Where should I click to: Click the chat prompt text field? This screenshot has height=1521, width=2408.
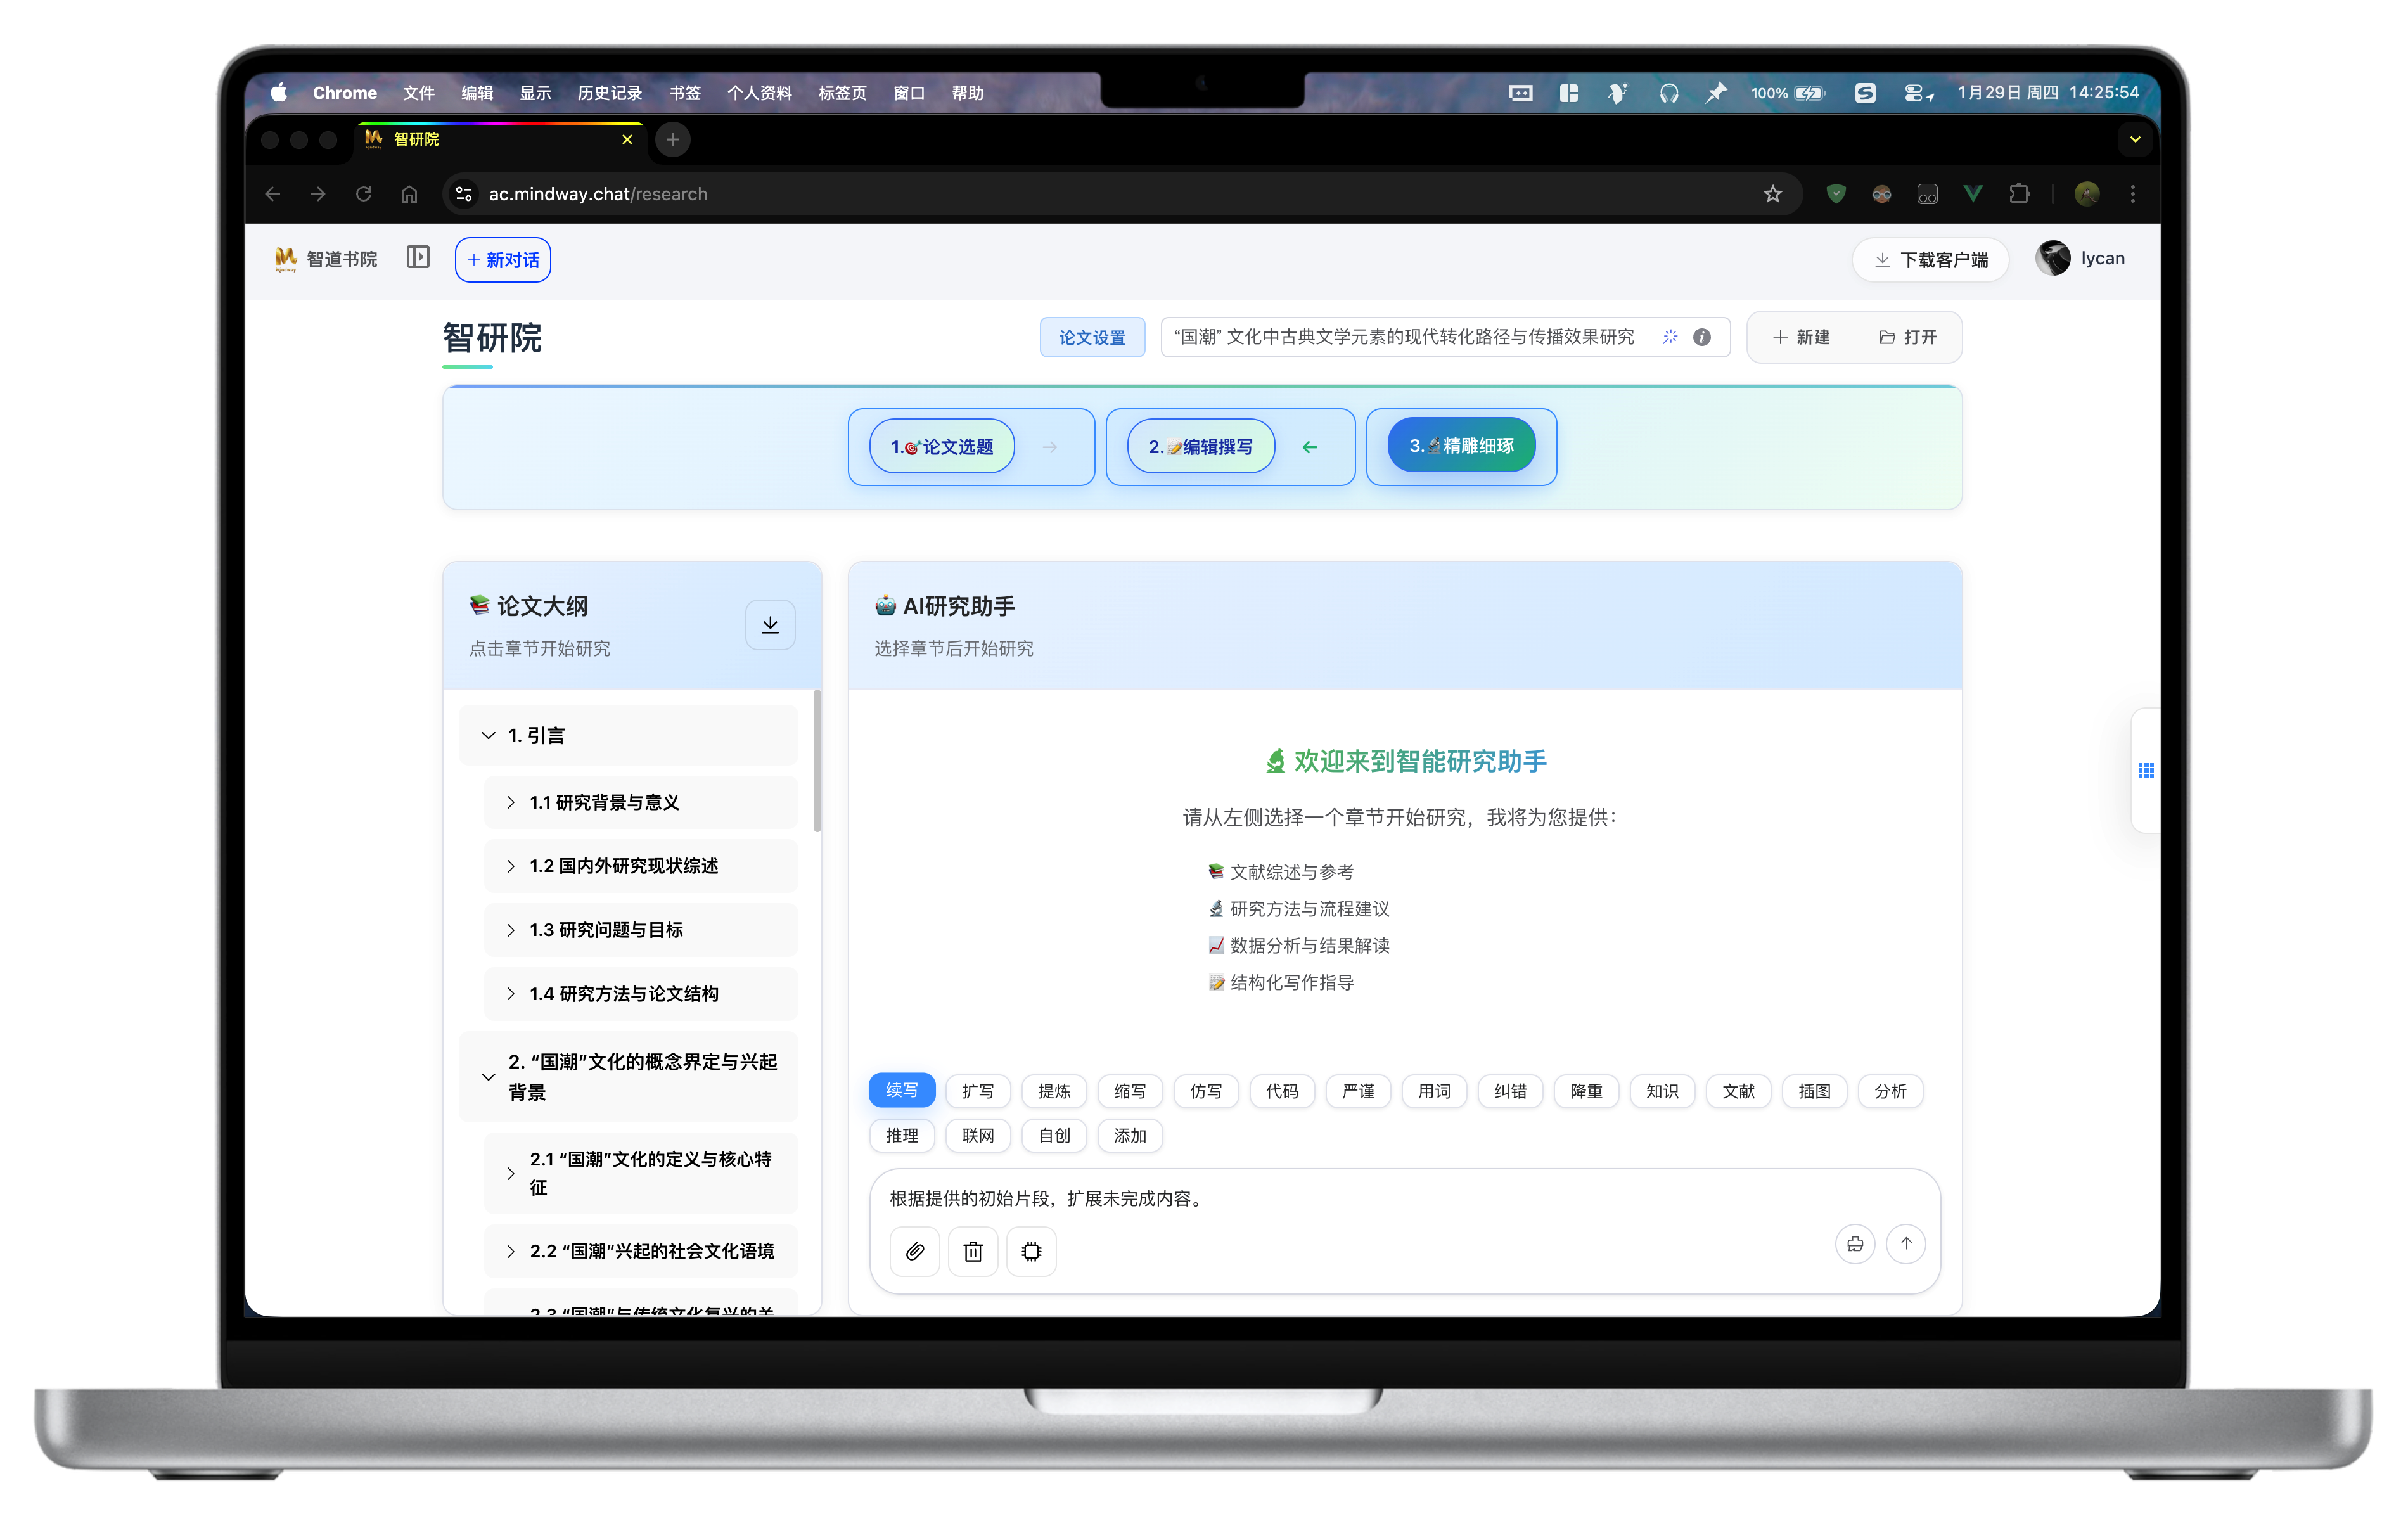(x=1404, y=1198)
